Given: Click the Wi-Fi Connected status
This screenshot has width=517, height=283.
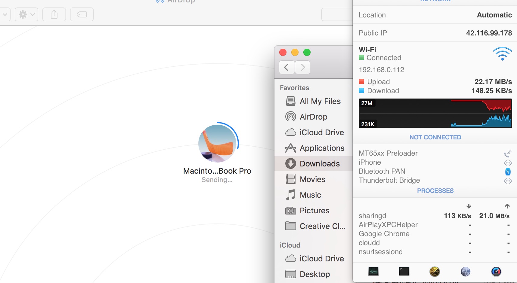Looking at the screenshot, I should coord(384,58).
